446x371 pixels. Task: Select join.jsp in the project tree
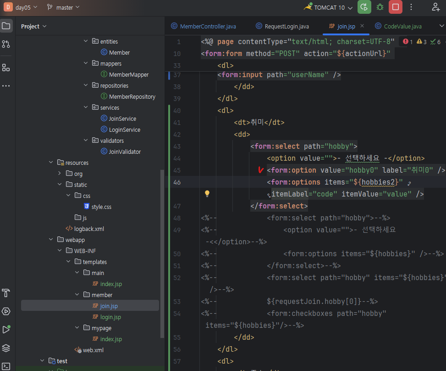(x=90, y=305)
